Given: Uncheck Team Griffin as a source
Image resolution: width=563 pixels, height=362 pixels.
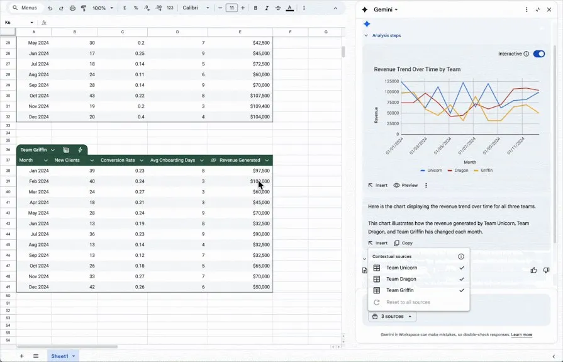Looking at the screenshot, I should pyautogui.click(x=419, y=290).
